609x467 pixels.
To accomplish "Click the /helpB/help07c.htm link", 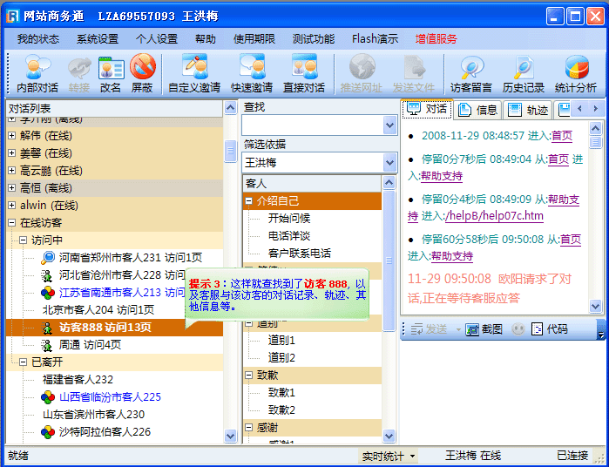I will 494,216.
